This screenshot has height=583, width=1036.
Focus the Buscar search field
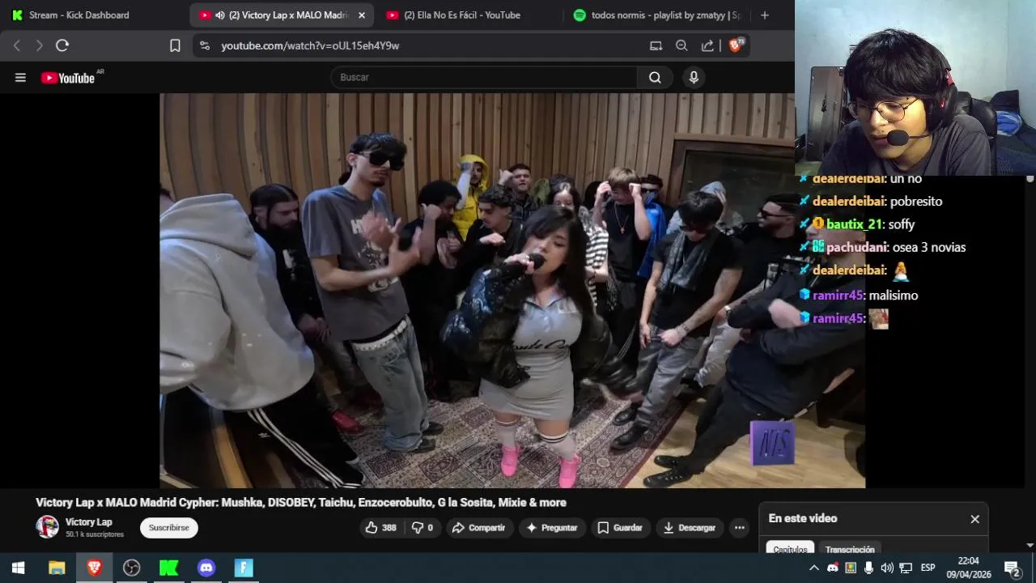484,78
